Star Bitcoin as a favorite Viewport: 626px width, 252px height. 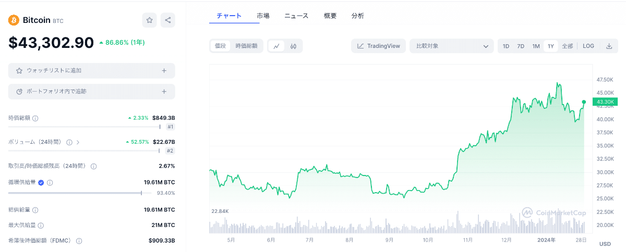149,20
